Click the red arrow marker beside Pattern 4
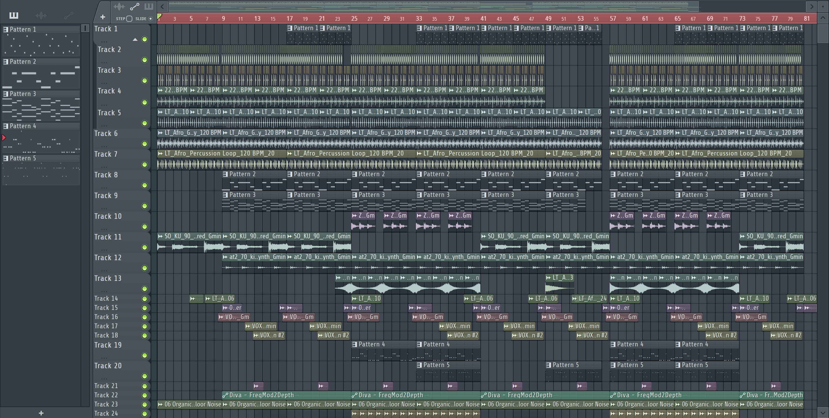 tap(3, 138)
